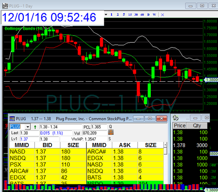Select the 5-minute chart interval
This screenshot has width=218, height=192.
coord(124,15)
